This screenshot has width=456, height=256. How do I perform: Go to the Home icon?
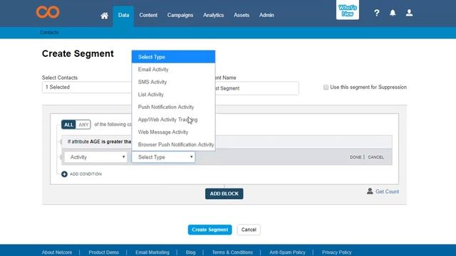[105, 16]
